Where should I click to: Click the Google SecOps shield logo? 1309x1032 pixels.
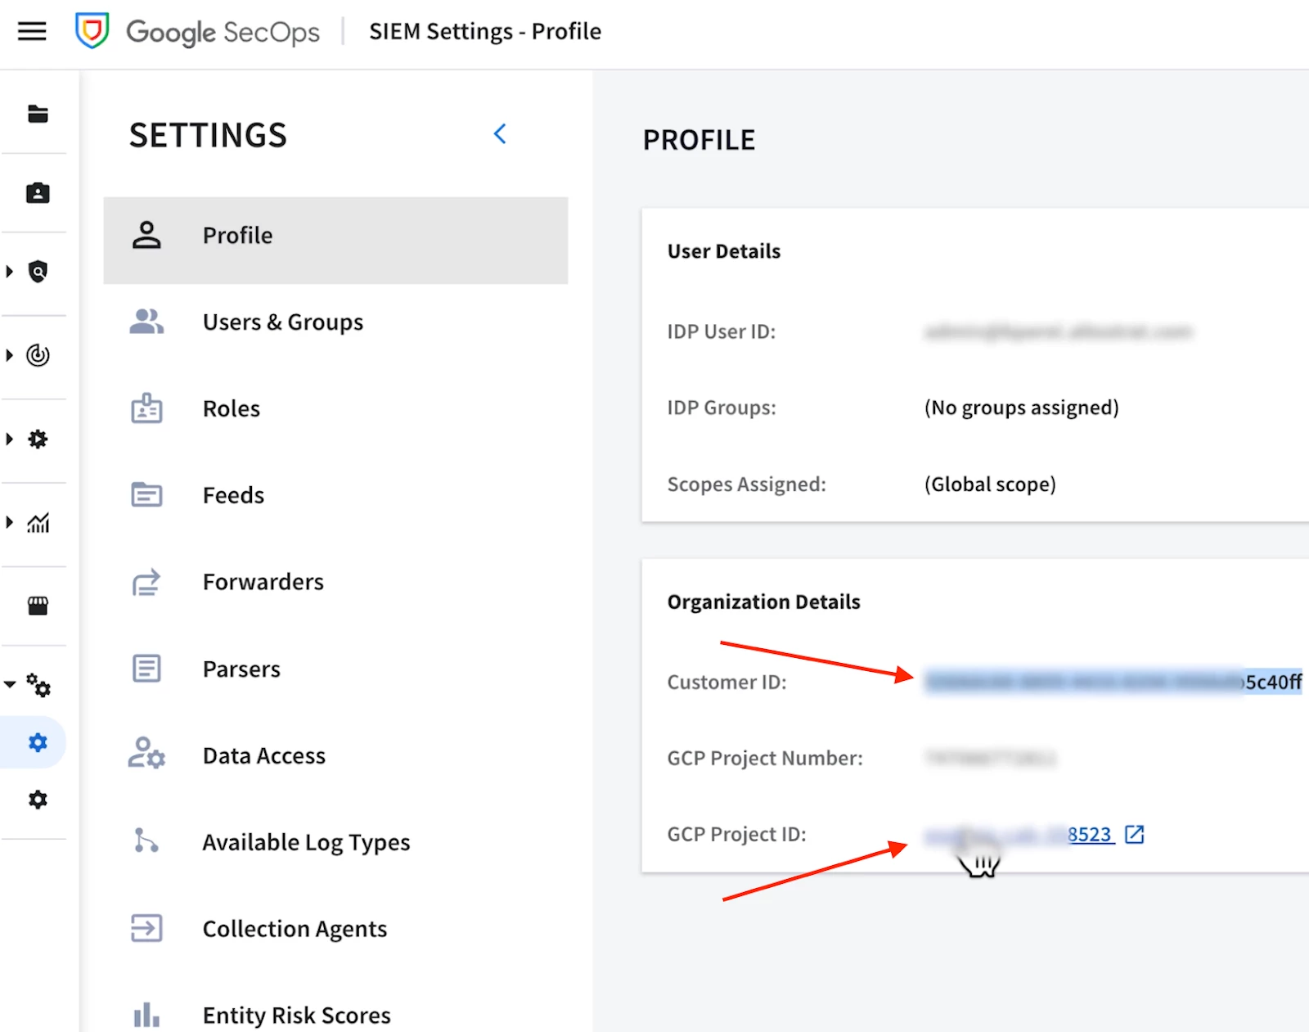point(92,31)
